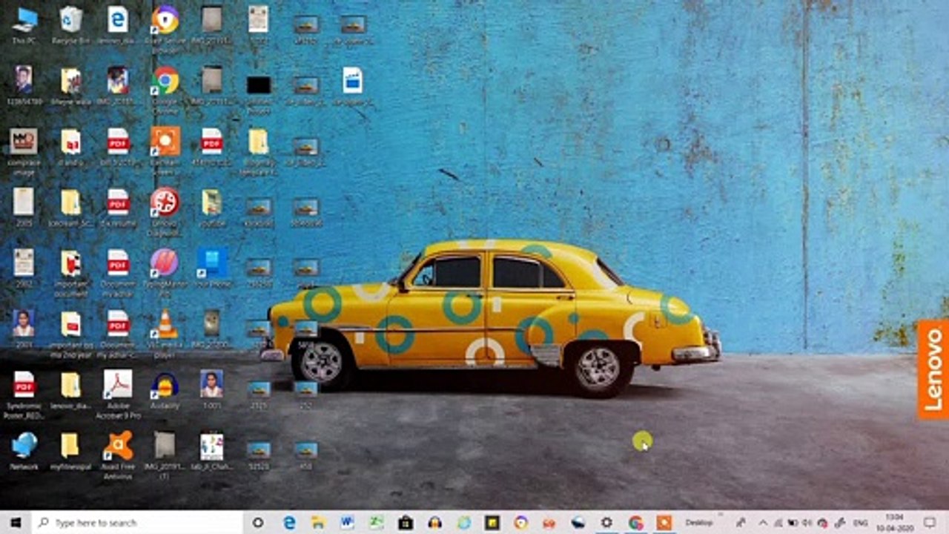Open Microsoft Word from the taskbar
949x534 pixels.
tap(347, 522)
